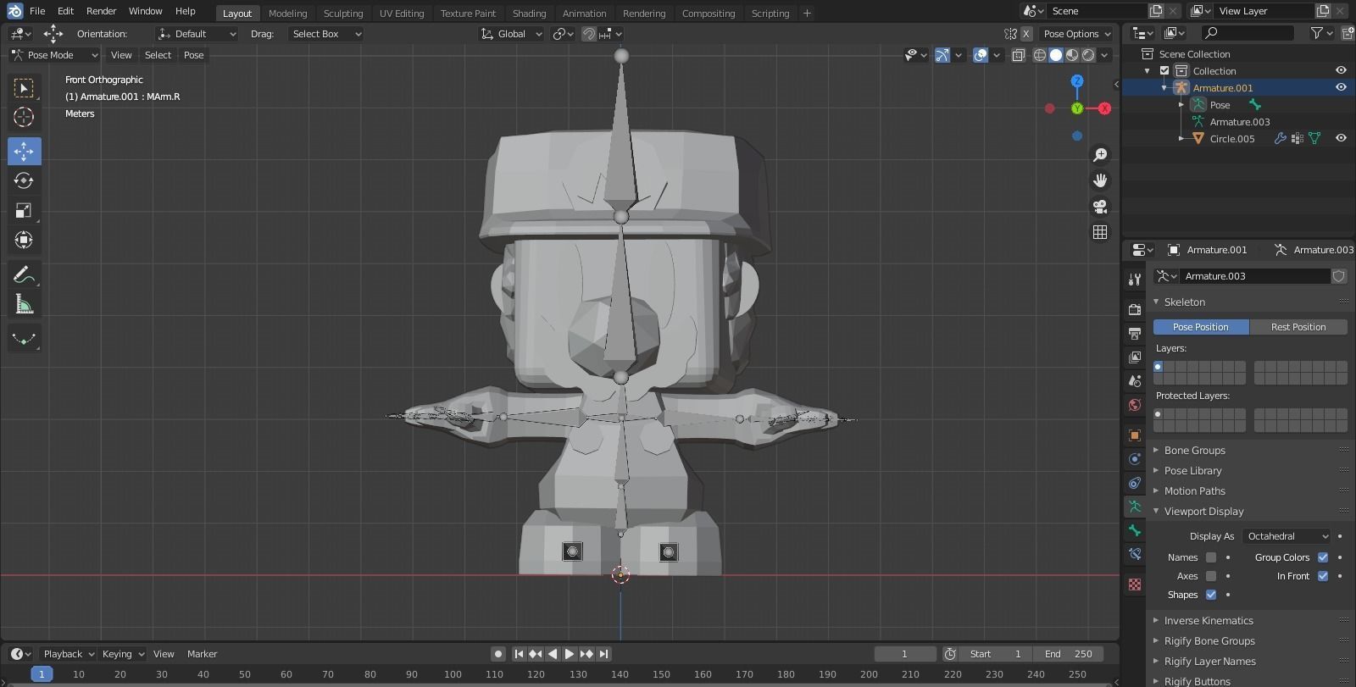Click the red X axis on gizmo
Image resolution: width=1356 pixels, height=687 pixels.
click(x=1104, y=108)
